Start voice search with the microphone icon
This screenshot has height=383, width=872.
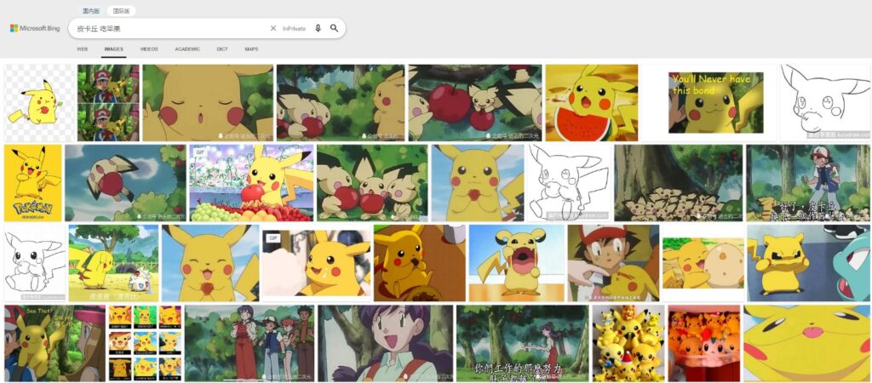318,28
